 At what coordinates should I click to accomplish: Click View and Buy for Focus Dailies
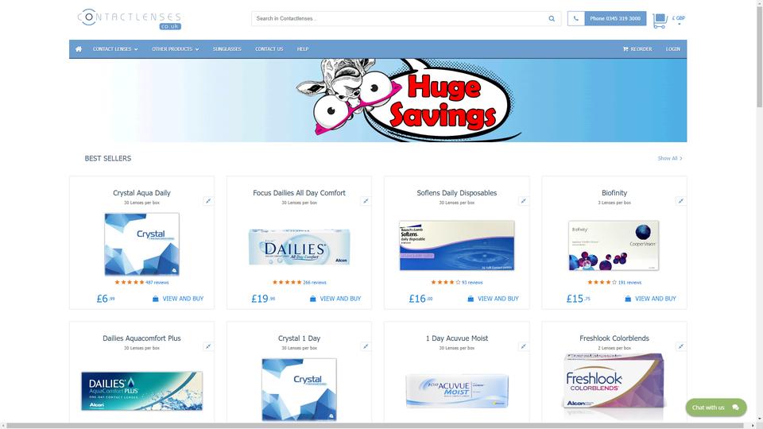335,299
